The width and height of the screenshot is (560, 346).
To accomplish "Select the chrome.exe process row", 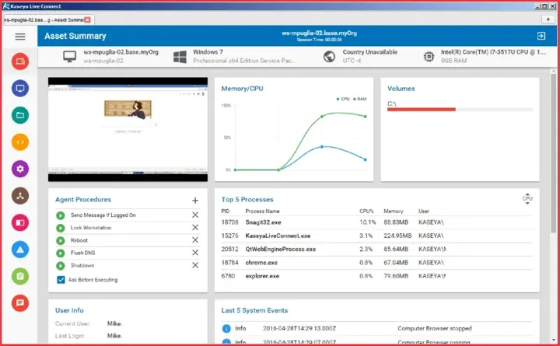I will [x=376, y=263].
